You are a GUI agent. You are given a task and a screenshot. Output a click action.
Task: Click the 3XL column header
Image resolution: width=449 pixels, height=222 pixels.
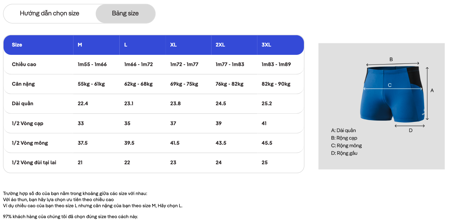point(266,45)
